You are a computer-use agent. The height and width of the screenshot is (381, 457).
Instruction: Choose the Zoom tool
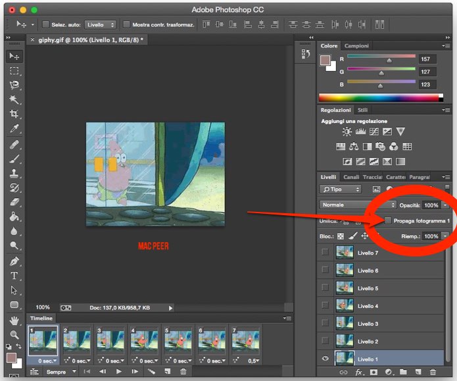pyautogui.click(x=14, y=334)
